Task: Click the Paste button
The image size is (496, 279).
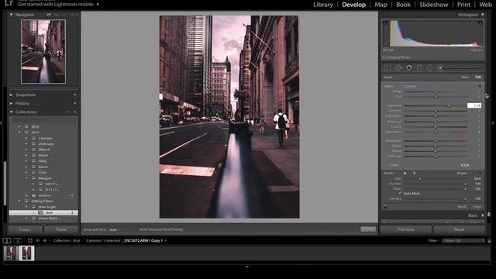Action: click(61, 229)
